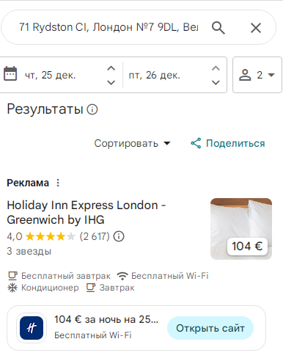Click the address search input field
The height and width of the screenshot is (361, 283).
click(109, 27)
